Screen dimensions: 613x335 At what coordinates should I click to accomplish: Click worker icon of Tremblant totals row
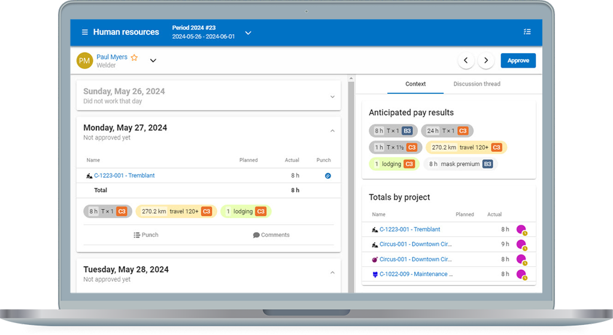375,230
